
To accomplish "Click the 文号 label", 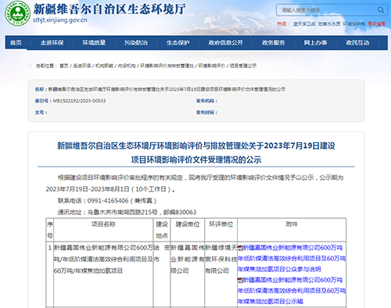I will [41, 113].
